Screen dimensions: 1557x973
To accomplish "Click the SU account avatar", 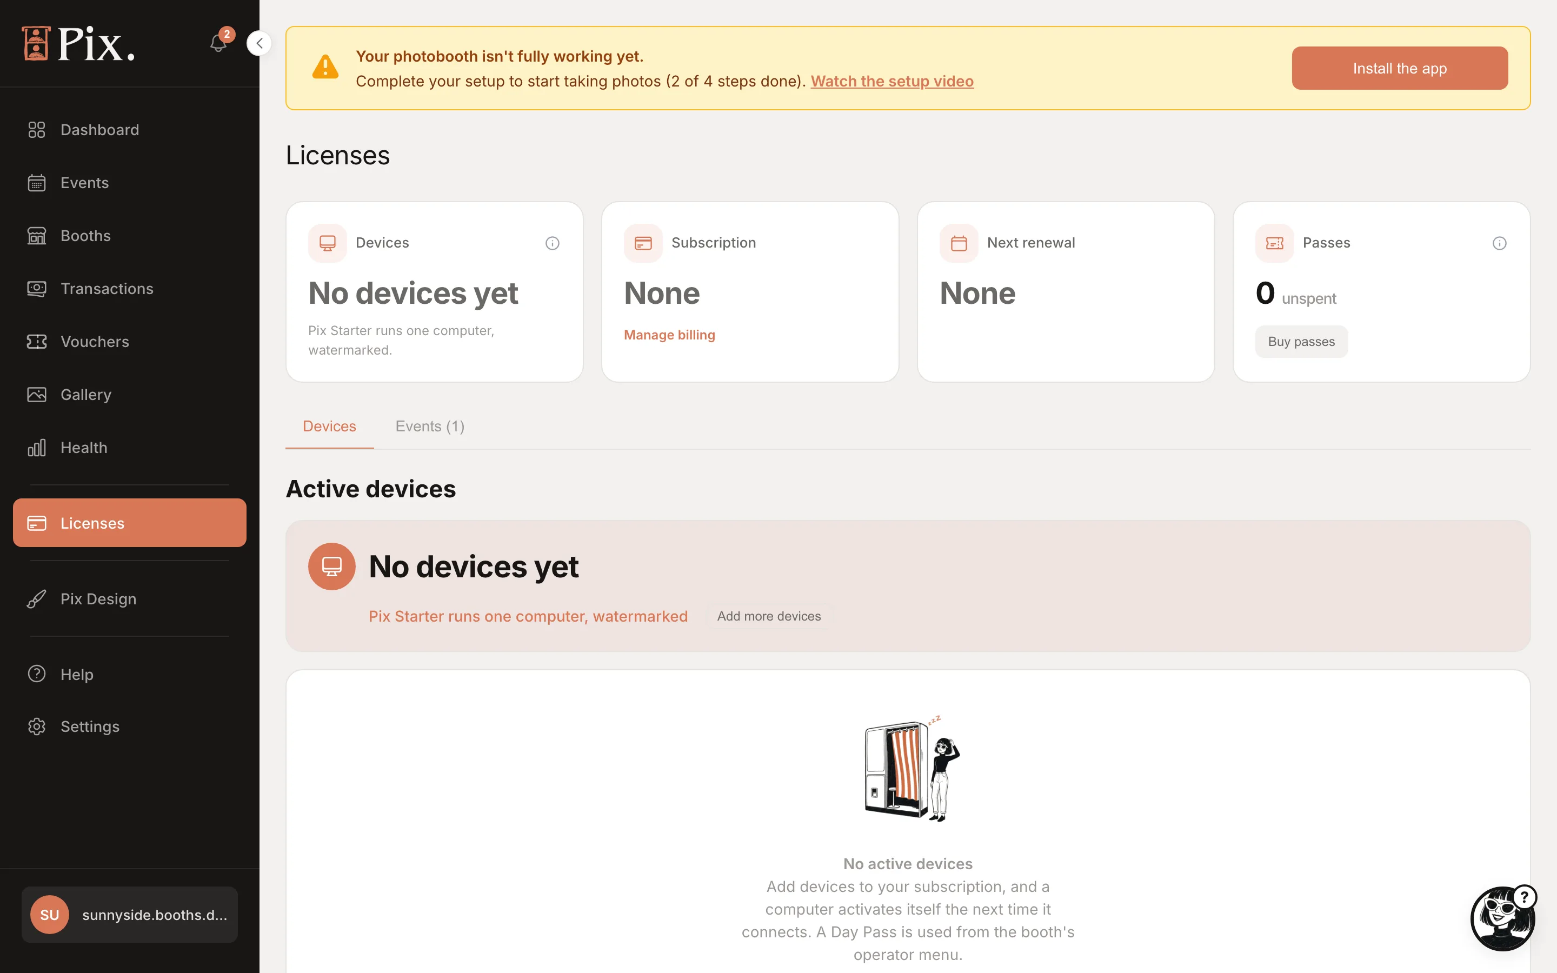I will point(50,915).
